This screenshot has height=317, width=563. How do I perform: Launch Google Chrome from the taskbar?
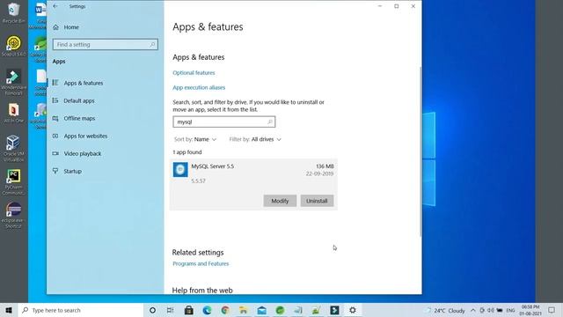(x=225, y=310)
